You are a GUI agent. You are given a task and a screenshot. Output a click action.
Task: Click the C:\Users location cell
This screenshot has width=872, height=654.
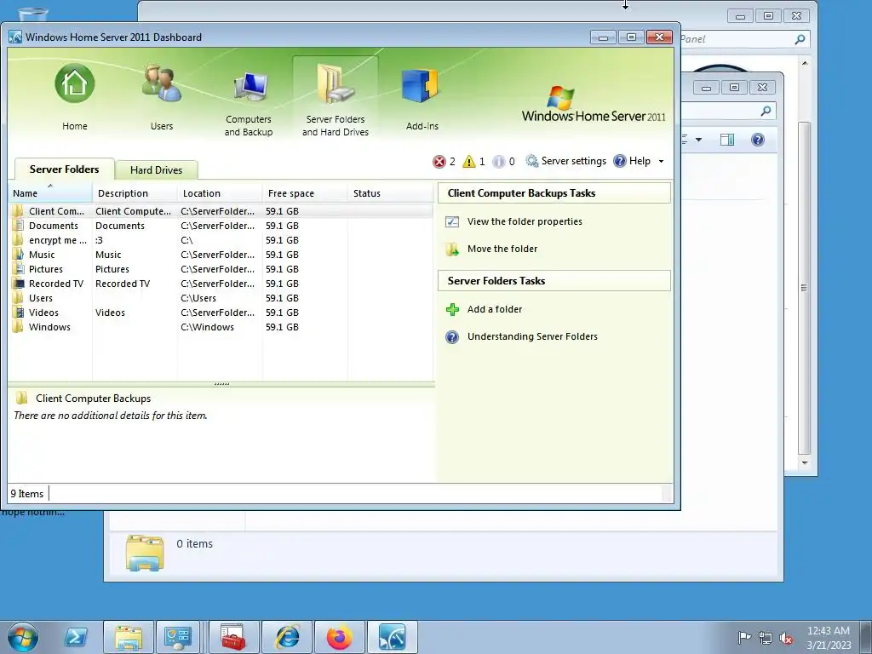198,298
